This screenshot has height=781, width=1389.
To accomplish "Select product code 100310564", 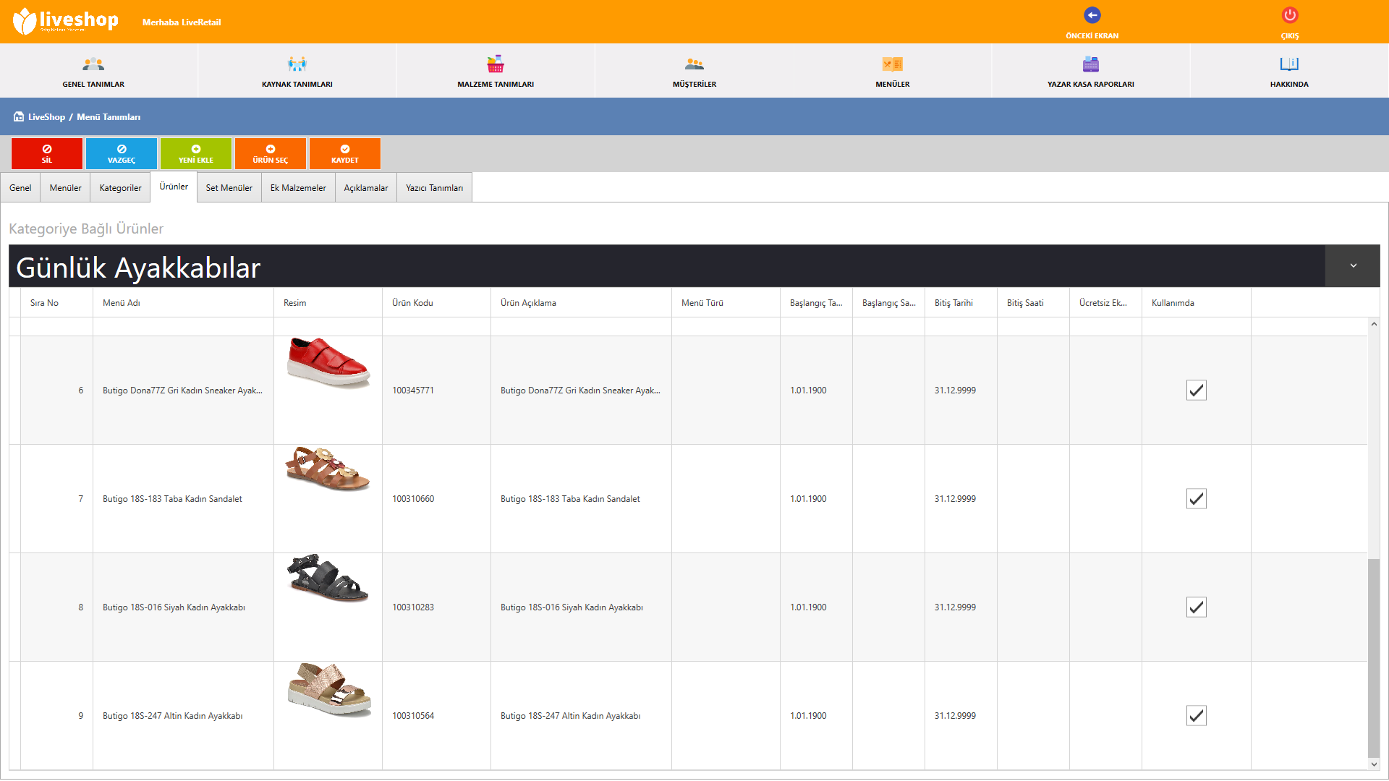I will (413, 716).
